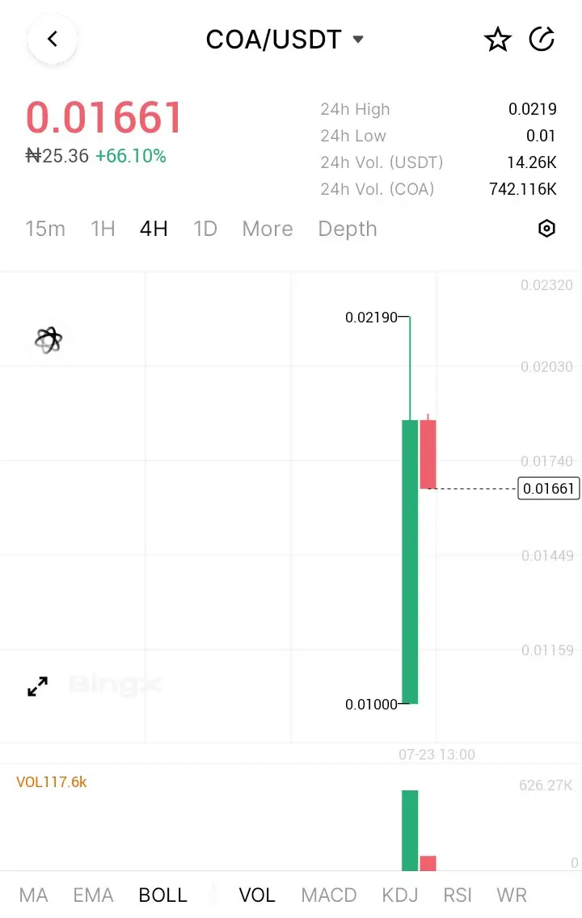This screenshot has height=918, width=582.
Task: Add COA/USDT to favorites with star
Action: (x=498, y=40)
